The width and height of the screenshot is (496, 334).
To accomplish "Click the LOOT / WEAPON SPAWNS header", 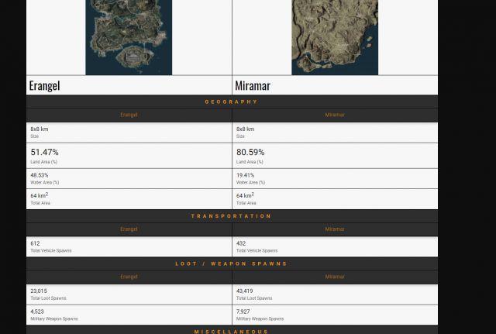I will (232, 263).
